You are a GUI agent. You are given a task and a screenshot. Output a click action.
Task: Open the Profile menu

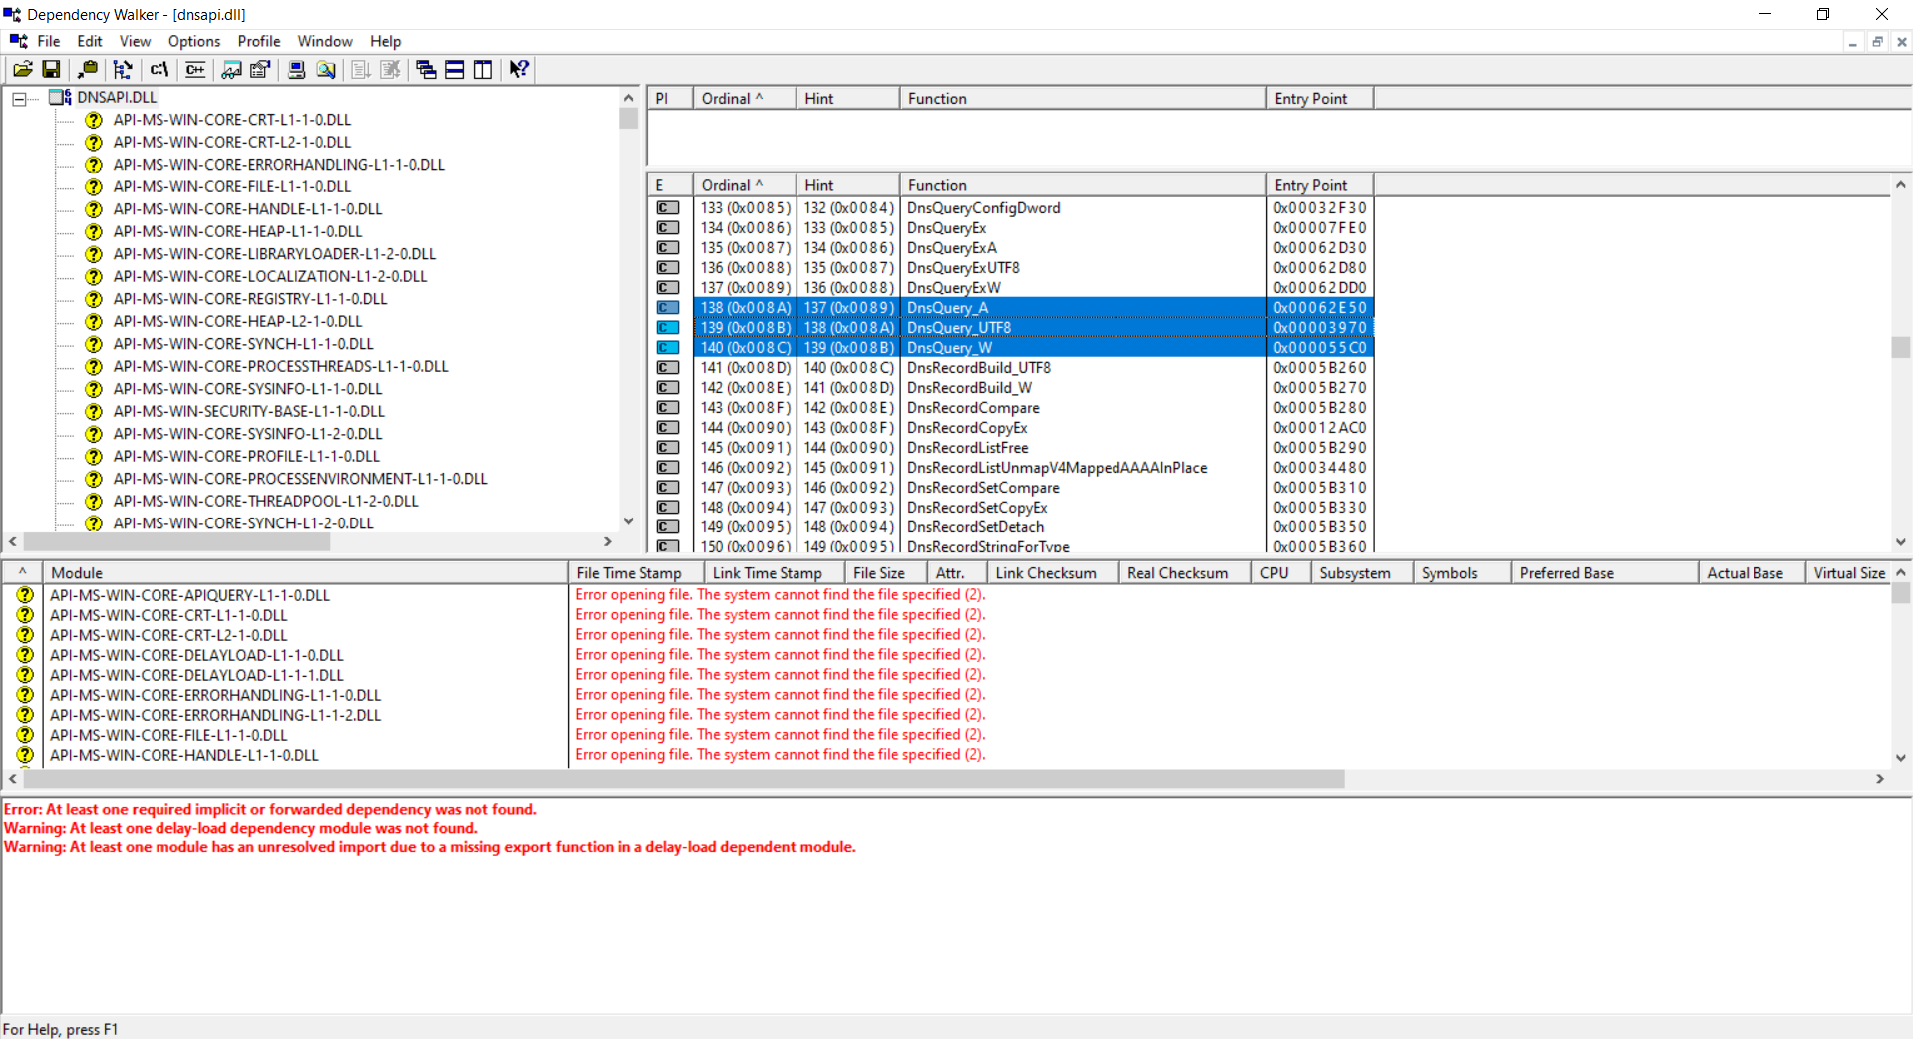259,41
